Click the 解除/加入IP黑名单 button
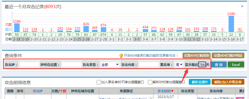 coord(228,82)
